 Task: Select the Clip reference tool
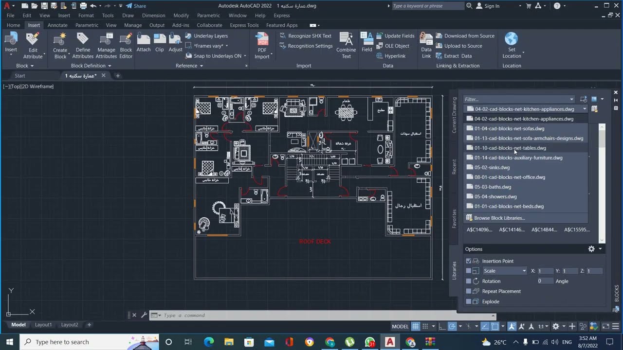[160, 43]
